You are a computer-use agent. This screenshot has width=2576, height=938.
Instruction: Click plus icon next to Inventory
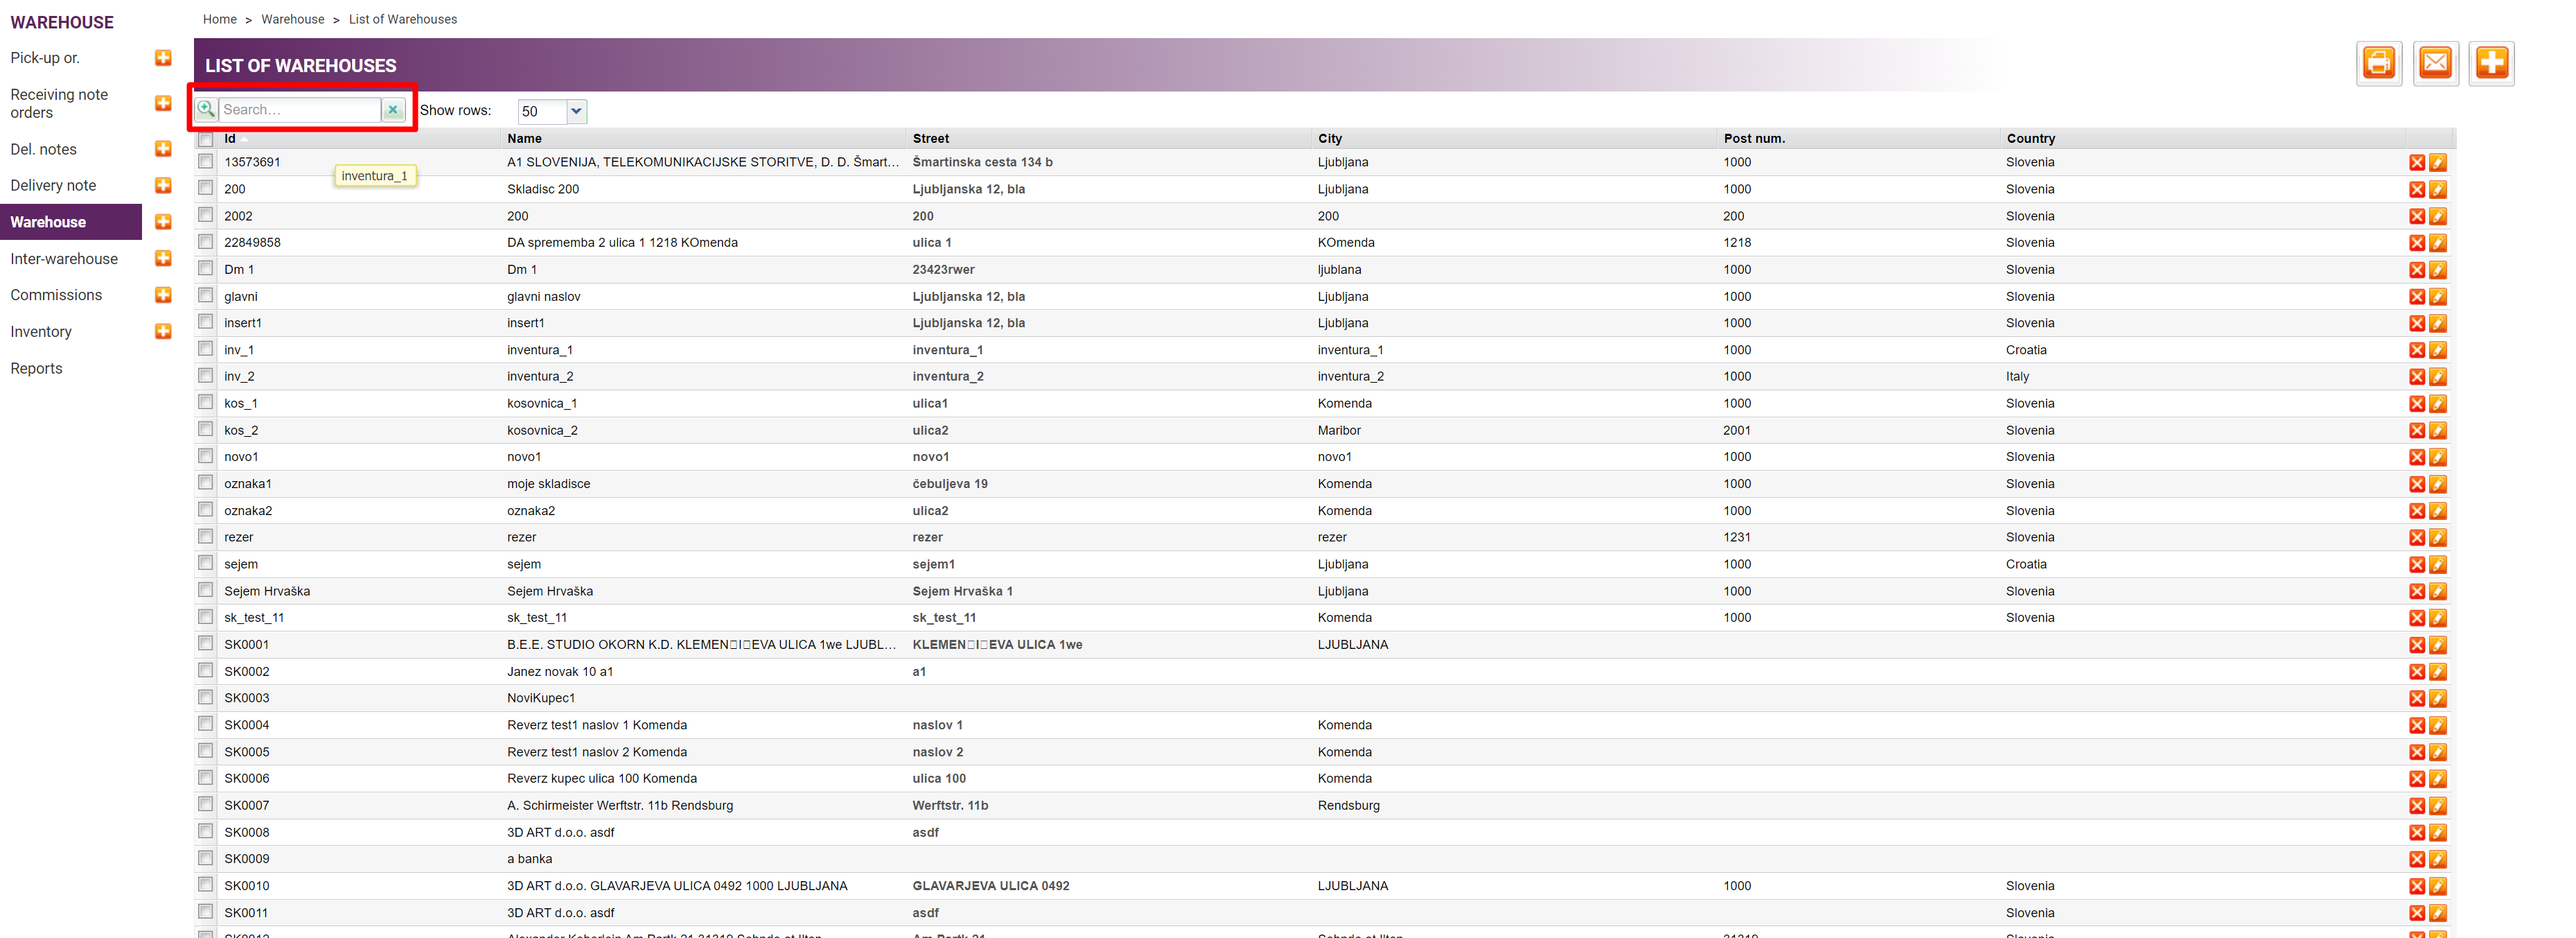click(163, 331)
